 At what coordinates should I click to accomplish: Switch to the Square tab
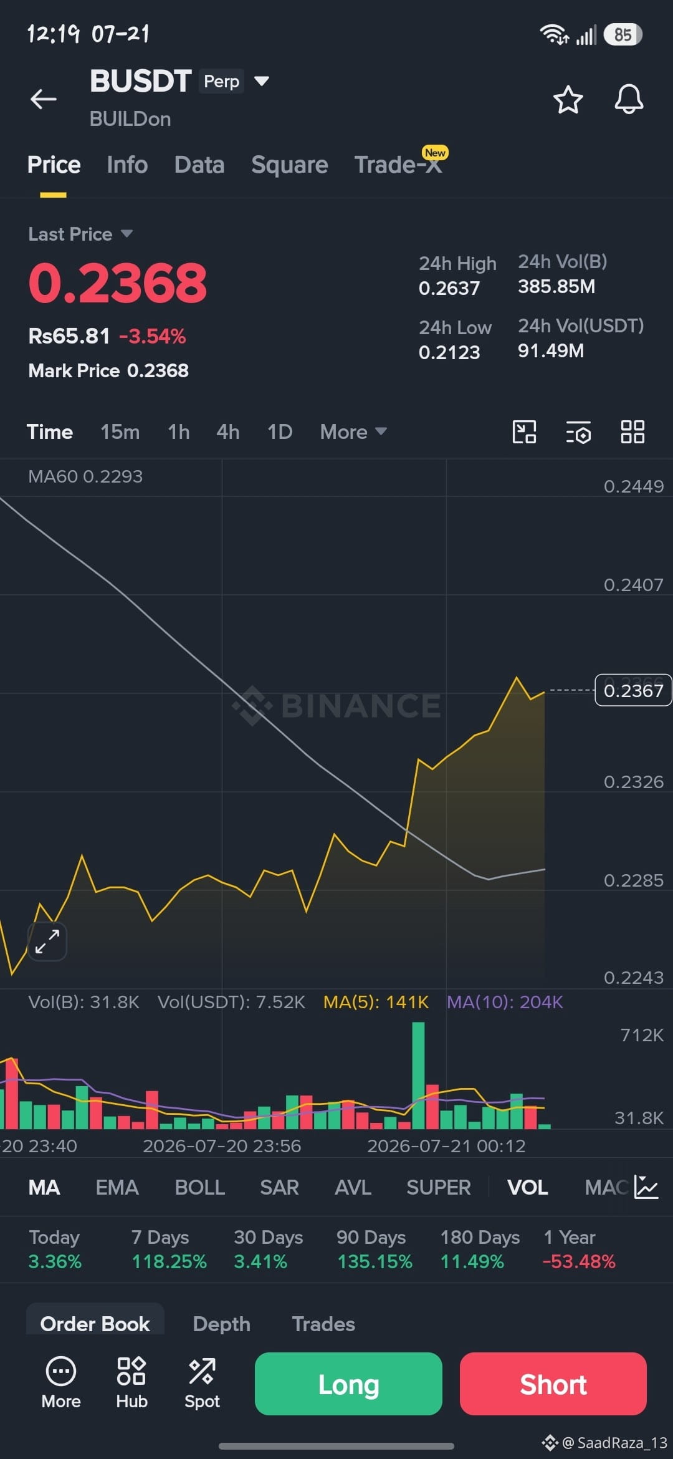[289, 165]
